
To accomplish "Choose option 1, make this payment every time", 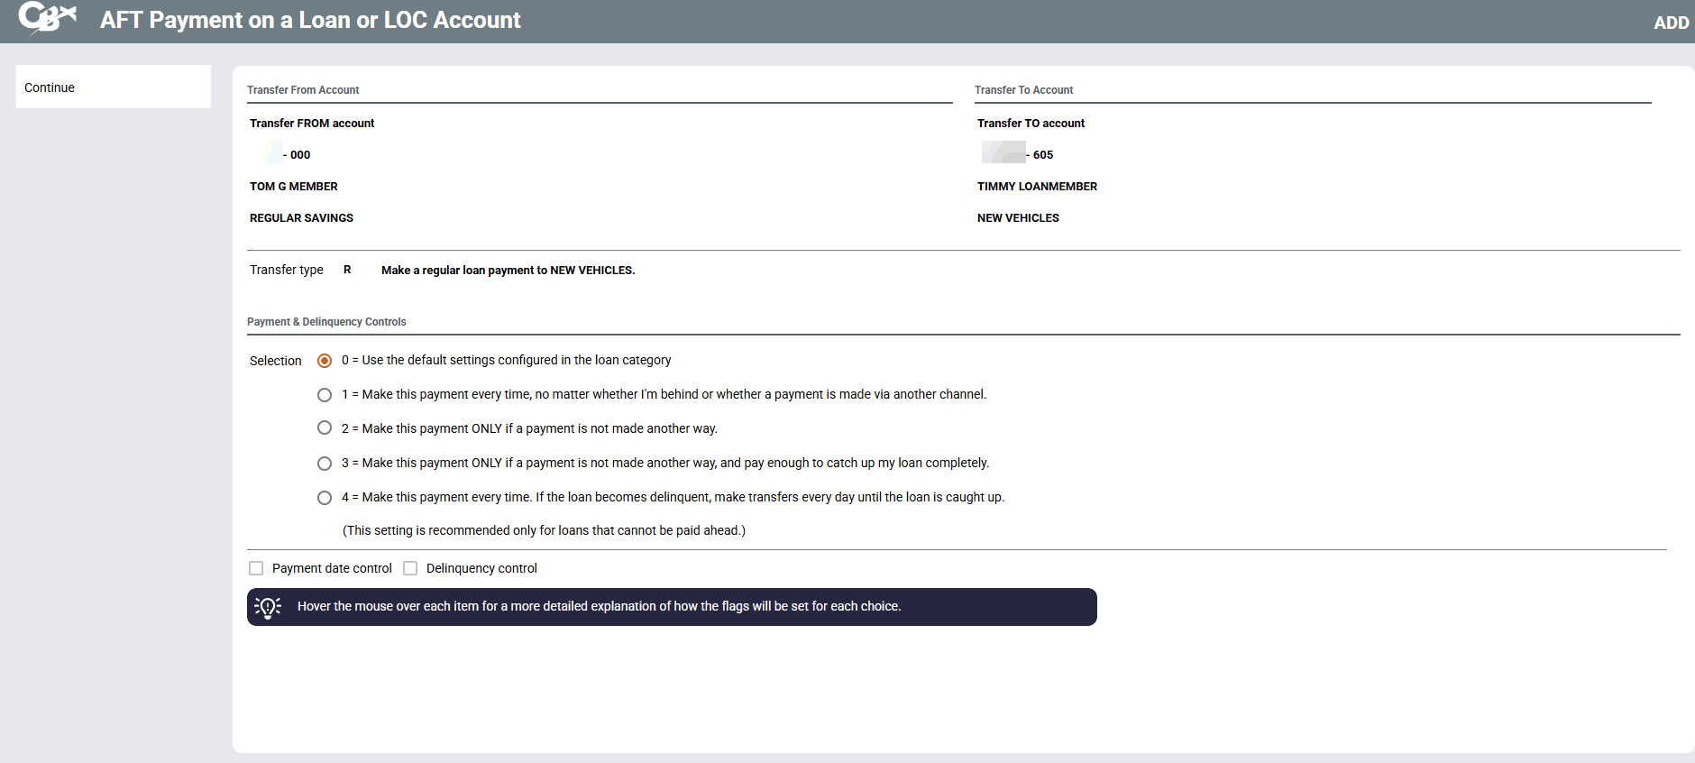I will click(325, 395).
